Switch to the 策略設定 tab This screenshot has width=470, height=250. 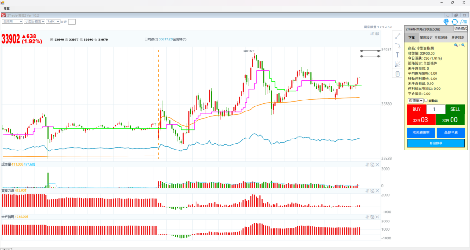(x=426, y=38)
